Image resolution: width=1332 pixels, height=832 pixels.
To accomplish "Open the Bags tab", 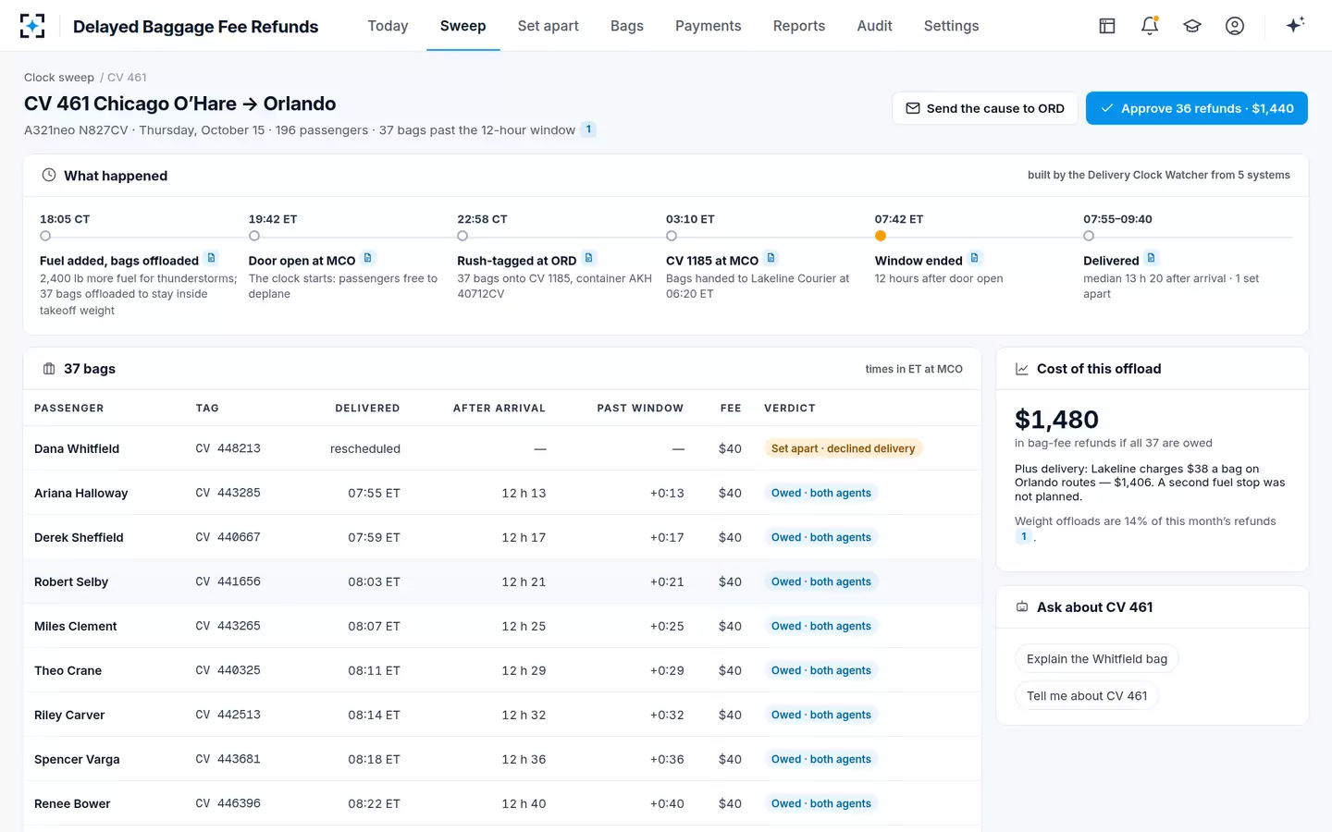I will point(626,26).
